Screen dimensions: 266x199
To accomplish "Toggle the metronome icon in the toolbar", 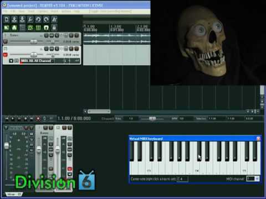I will tap(54, 19).
